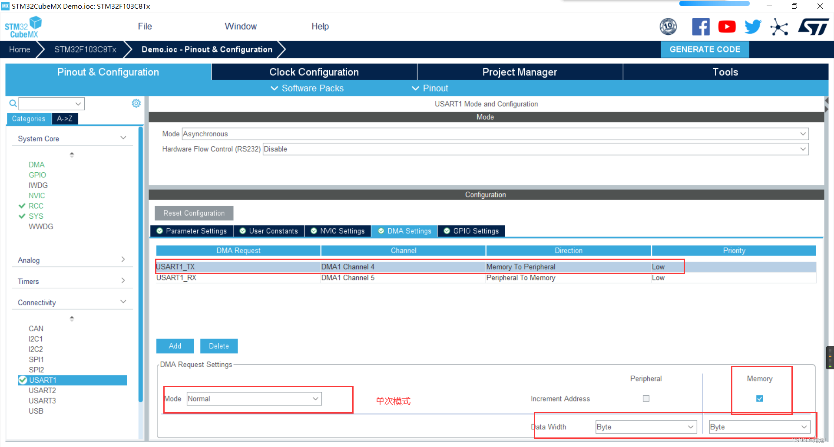Select USART2 in Connectivity list
Image resolution: width=834 pixels, height=447 pixels.
click(x=42, y=391)
